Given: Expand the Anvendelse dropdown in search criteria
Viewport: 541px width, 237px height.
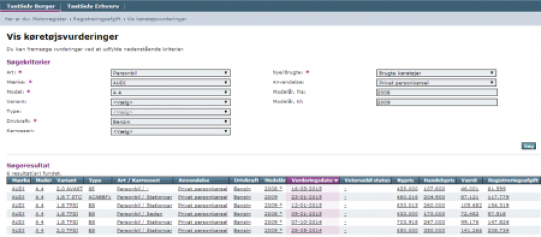Looking at the screenshot, I should click(x=436, y=82).
